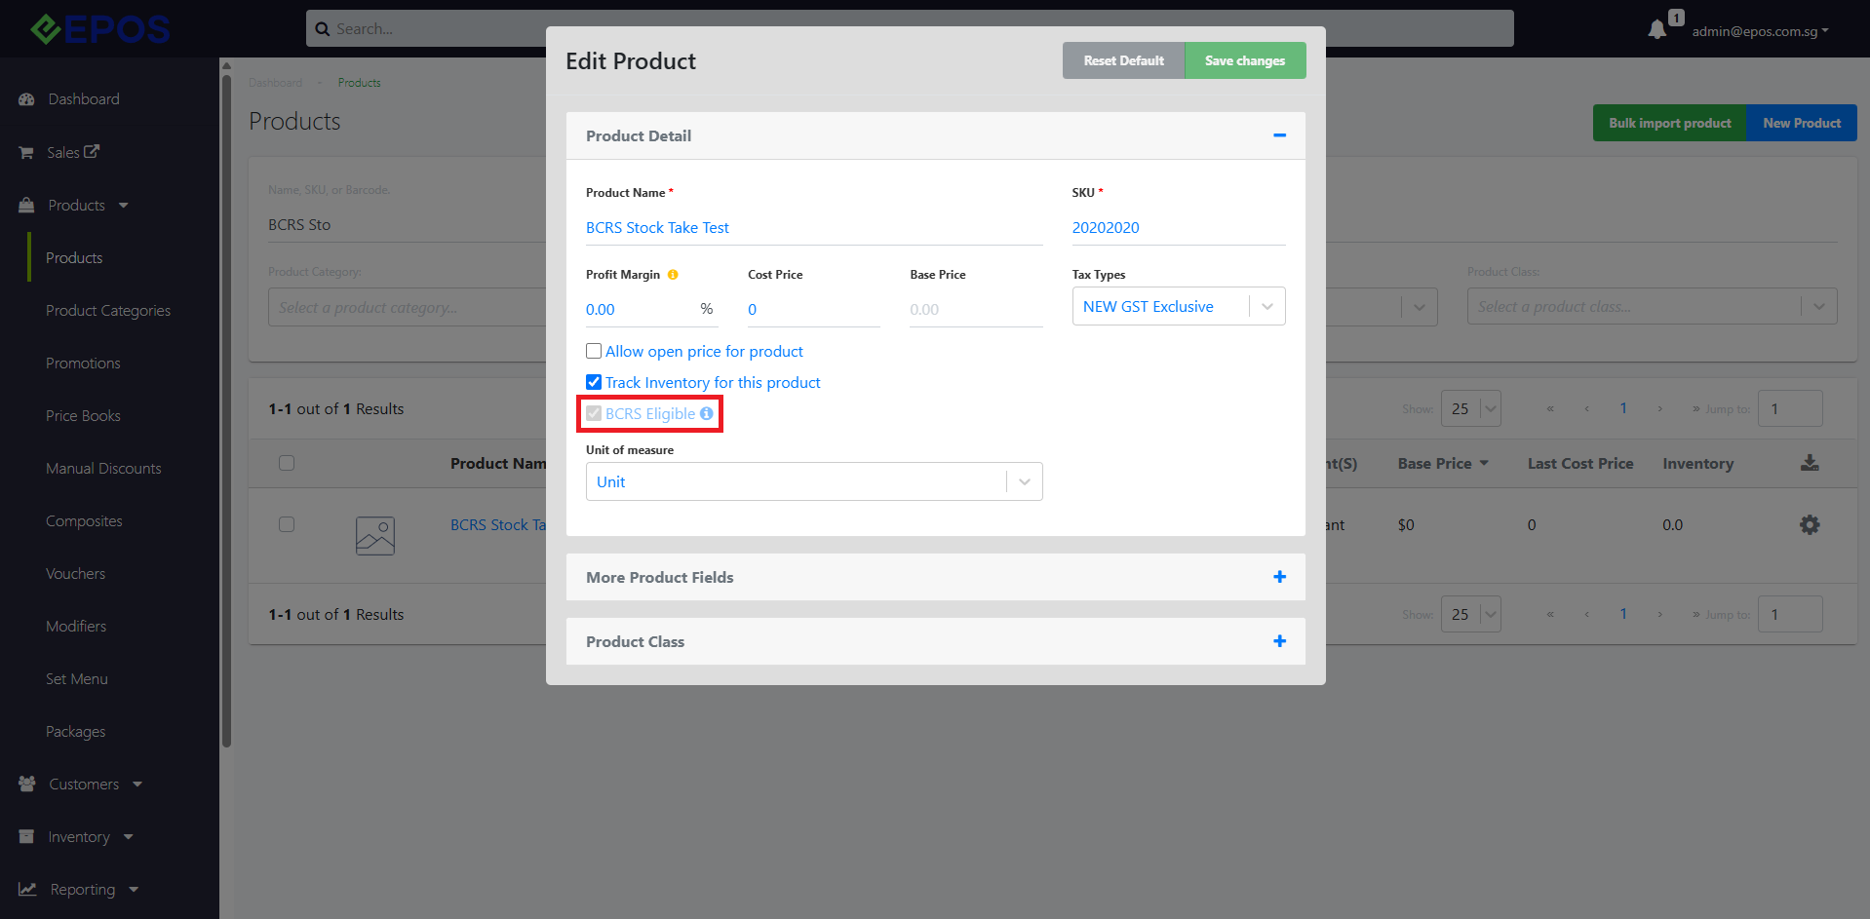Click the Profit Margin info icon
1870x919 pixels.
(x=673, y=275)
